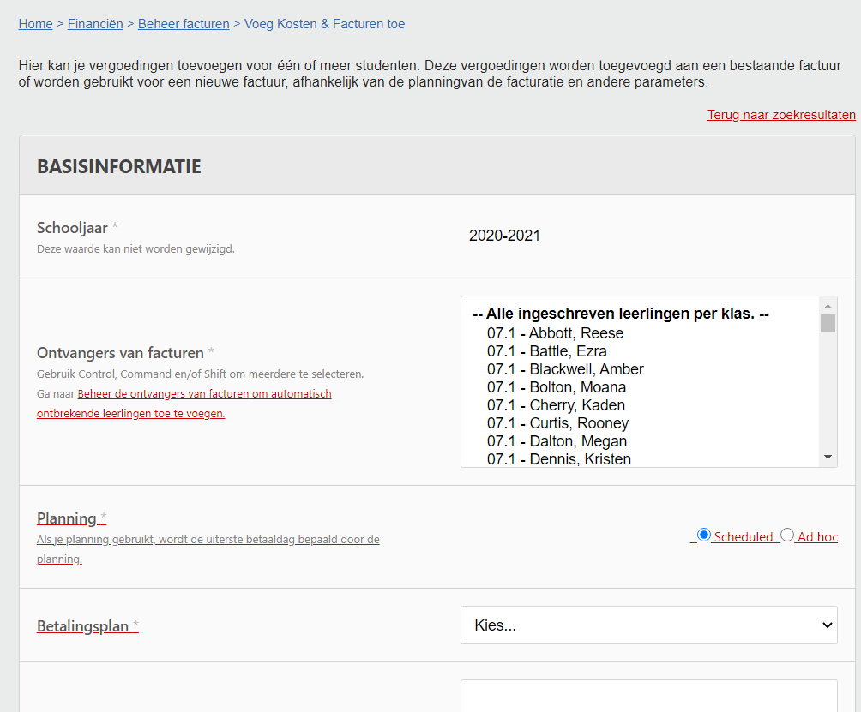Select 07.1 - Dalton, Megan

(x=557, y=441)
